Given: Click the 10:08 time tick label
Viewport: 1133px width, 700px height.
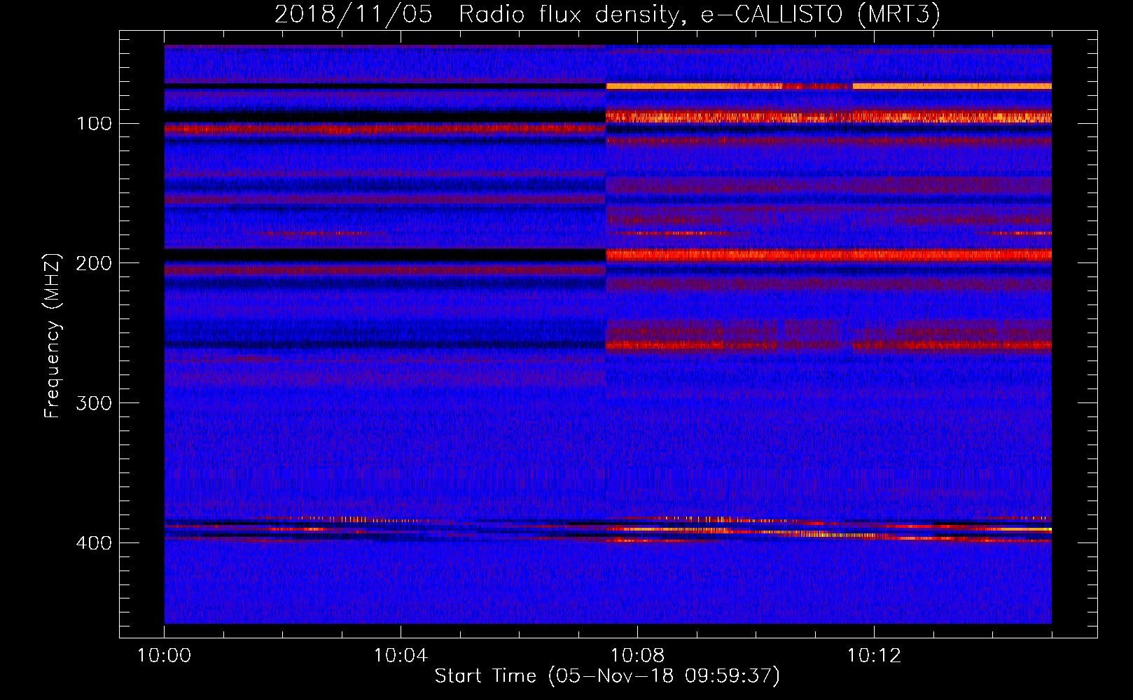Looking at the screenshot, I should 637,656.
